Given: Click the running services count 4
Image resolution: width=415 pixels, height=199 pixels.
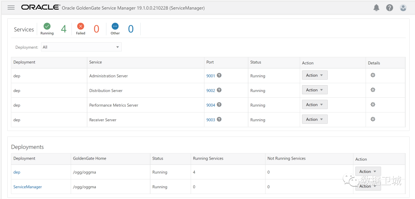Looking at the screenshot, I should 63,29.
